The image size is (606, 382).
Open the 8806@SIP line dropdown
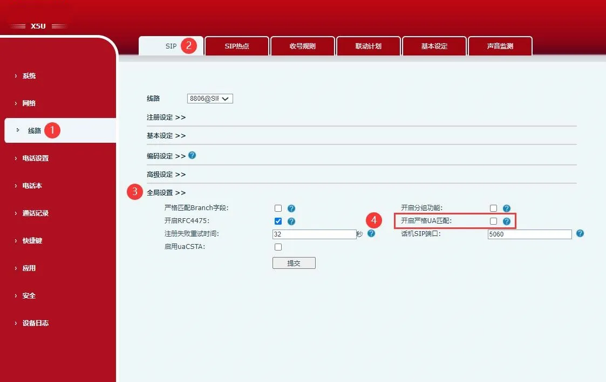210,99
